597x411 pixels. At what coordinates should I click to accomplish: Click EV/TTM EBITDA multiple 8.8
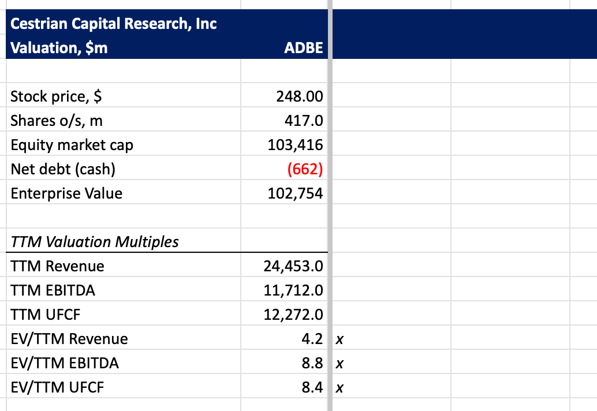click(x=312, y=363)
